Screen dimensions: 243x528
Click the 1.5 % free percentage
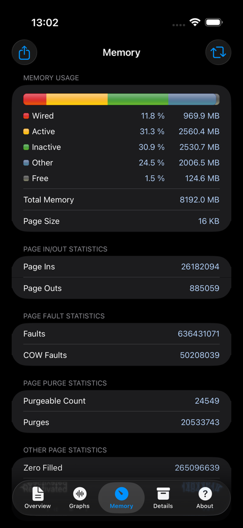155,178
